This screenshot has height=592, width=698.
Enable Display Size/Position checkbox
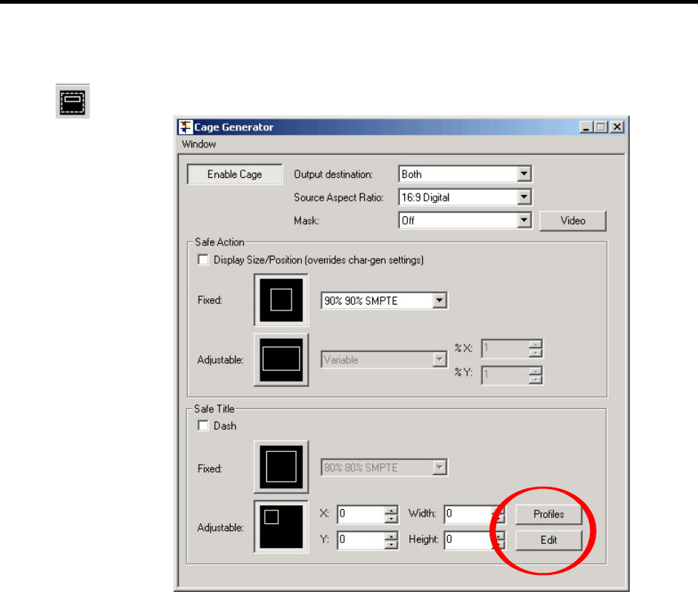(203, 260)
